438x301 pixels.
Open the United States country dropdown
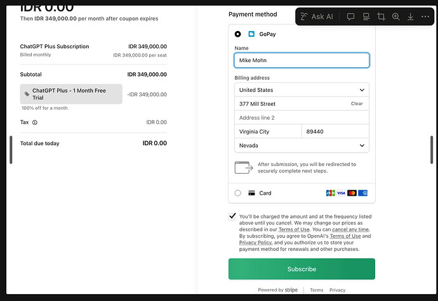(x=302, y=90)
